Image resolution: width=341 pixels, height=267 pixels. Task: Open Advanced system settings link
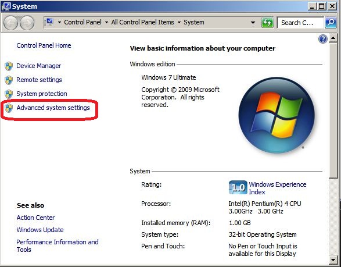click(53, 108)
